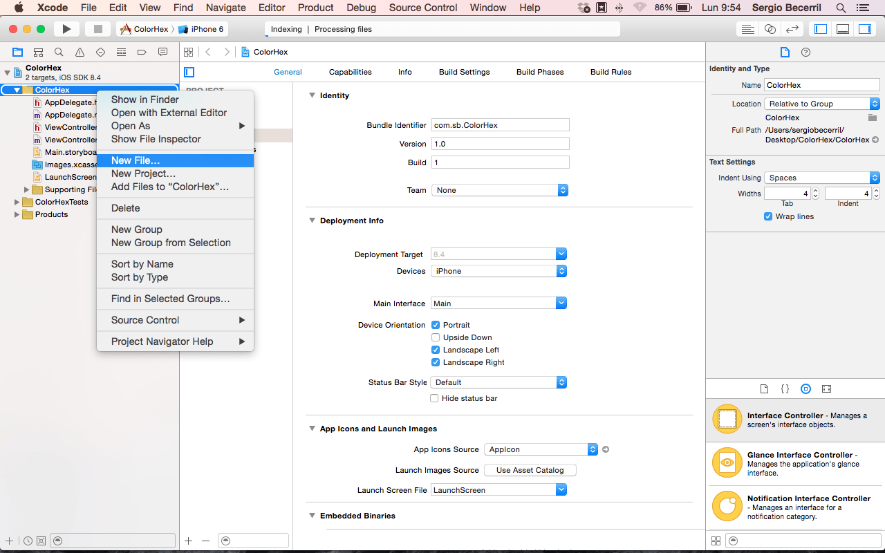Choose New Group from context menu
Viewport: 885px width, 553px height.
tap(176, 229)
